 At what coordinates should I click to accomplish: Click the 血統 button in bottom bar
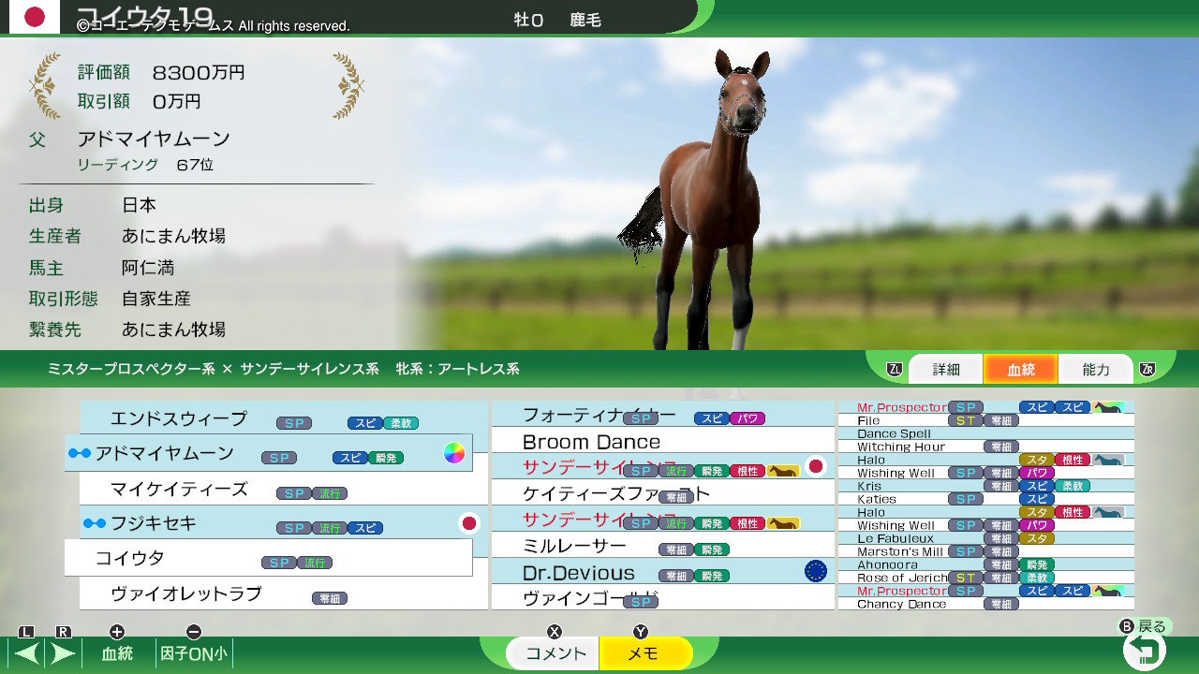click(x=117, y=654)
